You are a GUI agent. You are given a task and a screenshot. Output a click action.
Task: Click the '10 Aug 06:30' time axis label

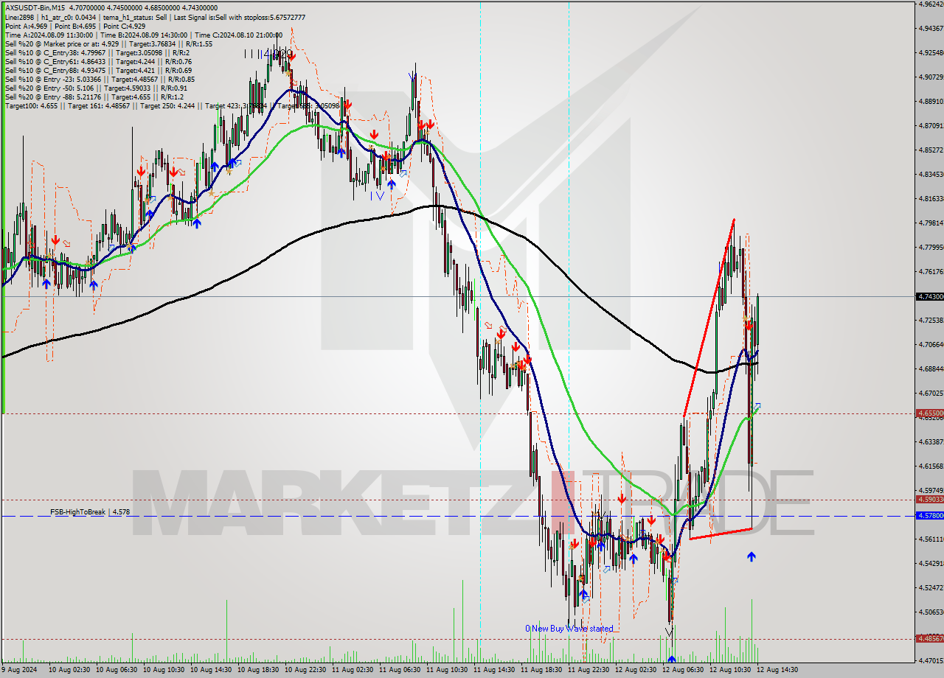[x=117, y=670]
